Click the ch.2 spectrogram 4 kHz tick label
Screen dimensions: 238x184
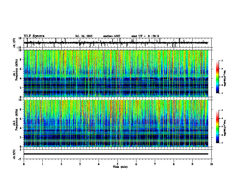(x=21, y=128)
